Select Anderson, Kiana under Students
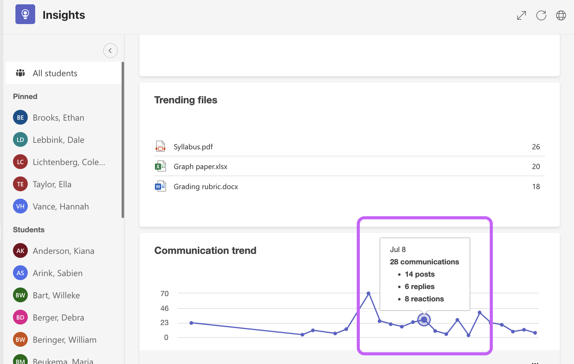This screenshot has height=364, width=574. pyautogui.click(x=63, y=251)
